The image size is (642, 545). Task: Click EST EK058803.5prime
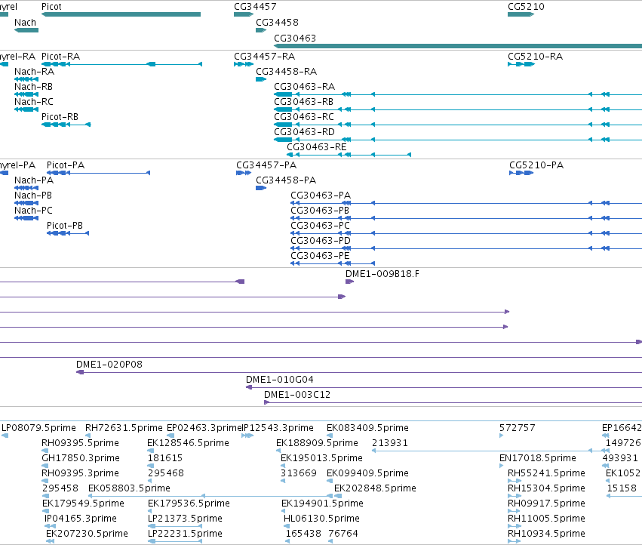pyautogui.click(x=210, y=496)
